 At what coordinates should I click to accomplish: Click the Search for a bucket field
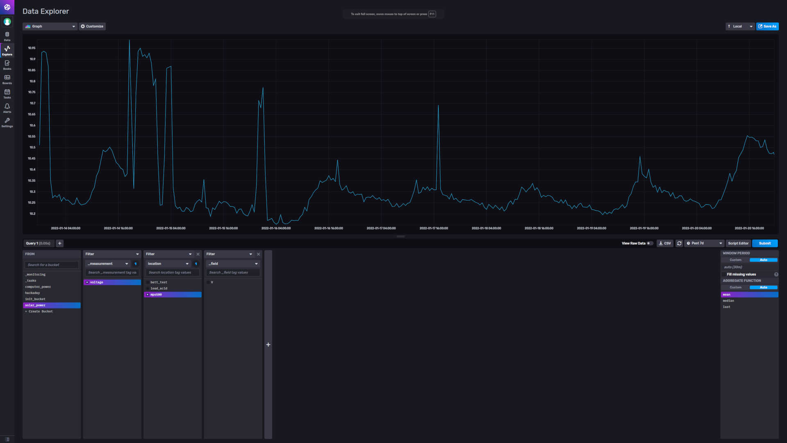tap(52, 265)
